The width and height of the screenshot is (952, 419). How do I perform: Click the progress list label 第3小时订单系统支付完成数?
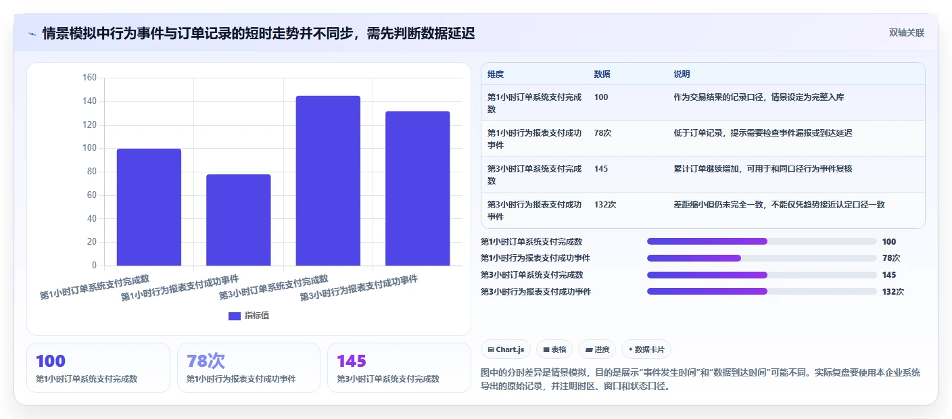[x=532, y=275]
